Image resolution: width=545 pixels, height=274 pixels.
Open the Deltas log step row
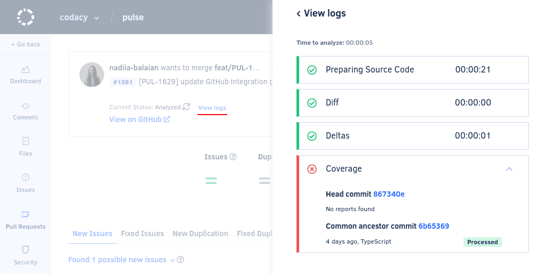(x=413, y=136)
